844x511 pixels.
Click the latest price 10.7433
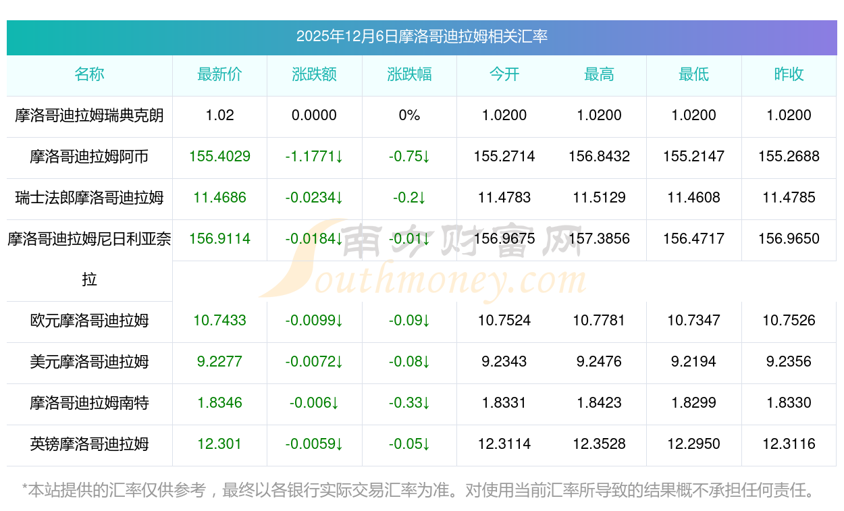pyautogui.click(x=220, y=321)
